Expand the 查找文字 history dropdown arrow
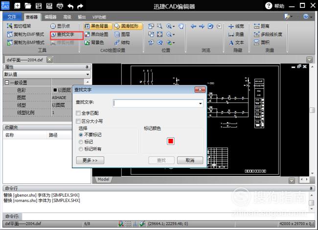The image size is (318, 230). tap(201, 103)
